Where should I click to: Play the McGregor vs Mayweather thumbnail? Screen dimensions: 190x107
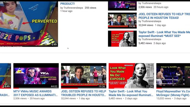(173, 76)
